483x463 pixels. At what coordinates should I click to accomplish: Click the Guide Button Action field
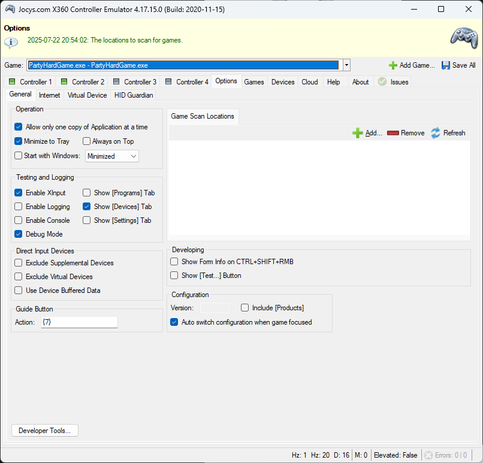point(79,322)
